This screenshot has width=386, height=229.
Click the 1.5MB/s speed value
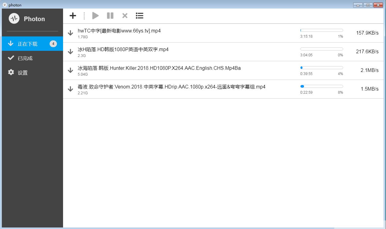(x=369, y=89)
